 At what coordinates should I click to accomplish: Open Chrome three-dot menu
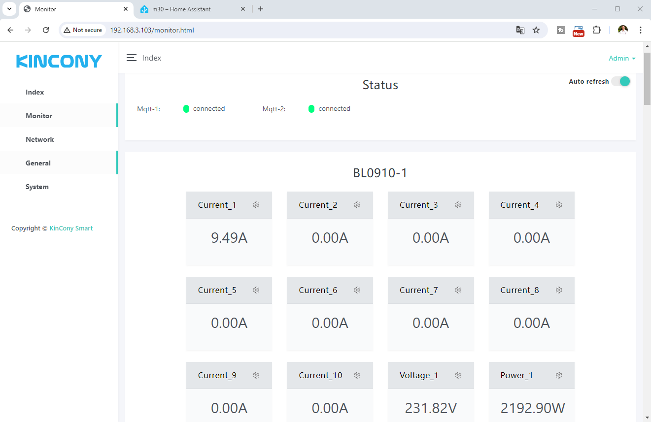(x=641, y=30)
